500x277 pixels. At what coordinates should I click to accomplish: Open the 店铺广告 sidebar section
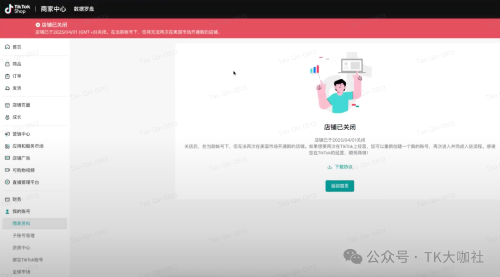coord(21,158)
